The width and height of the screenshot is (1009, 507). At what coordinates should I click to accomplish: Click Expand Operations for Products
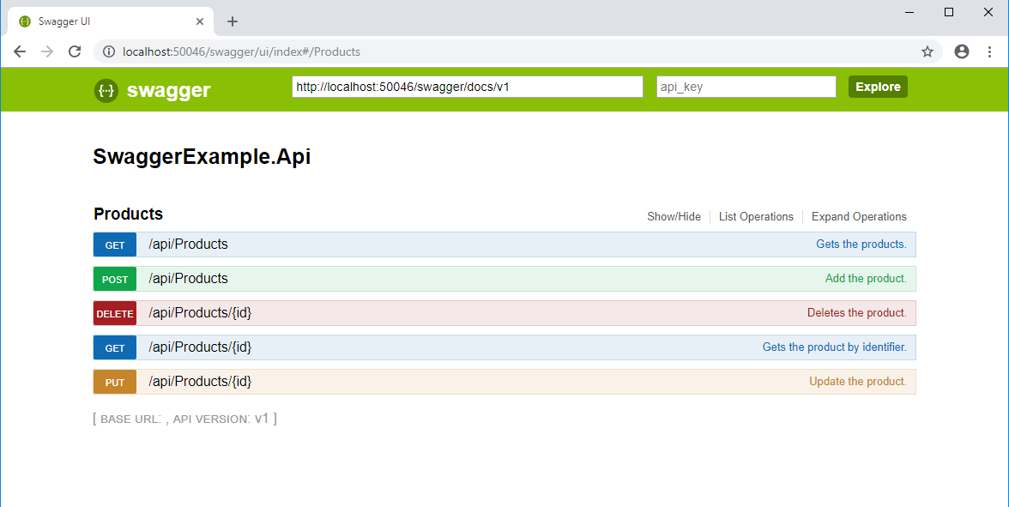pos(859,217)
